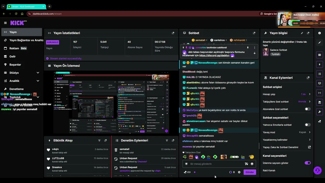
Task: Go to the Gelir page
Action: (22, 56)
